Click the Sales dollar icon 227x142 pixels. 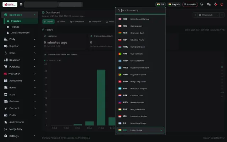(x=6, y=53)
